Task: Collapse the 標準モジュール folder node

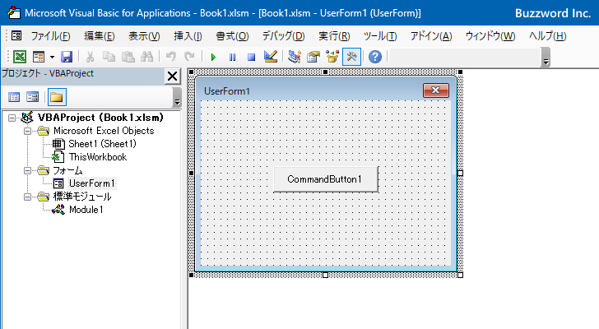Action: coord(27,197)
